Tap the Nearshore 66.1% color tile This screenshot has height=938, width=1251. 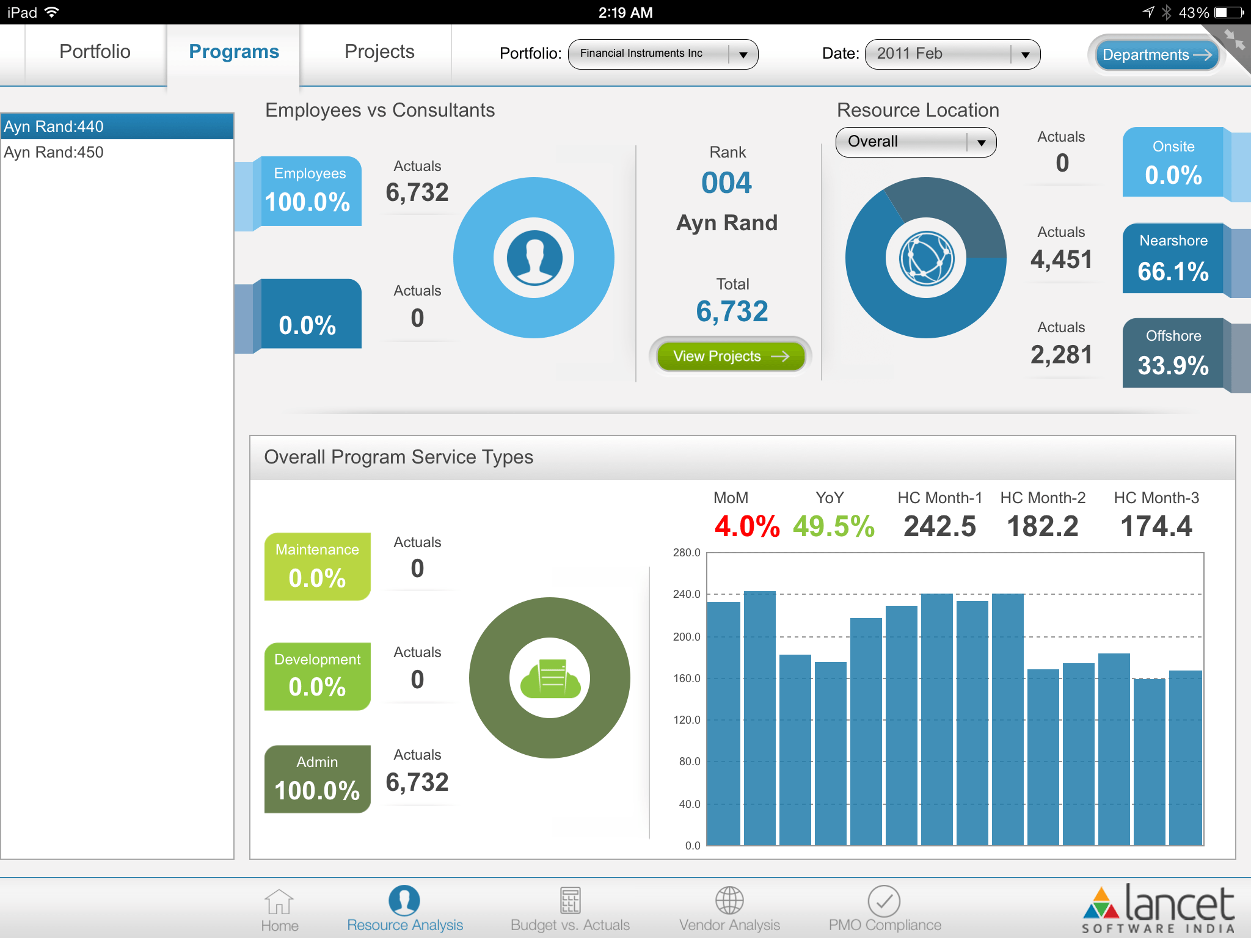coord(1173,259)
